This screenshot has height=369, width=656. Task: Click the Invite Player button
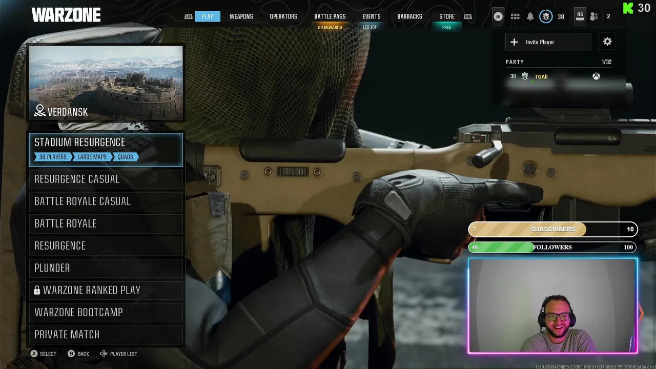pos(548,42)
